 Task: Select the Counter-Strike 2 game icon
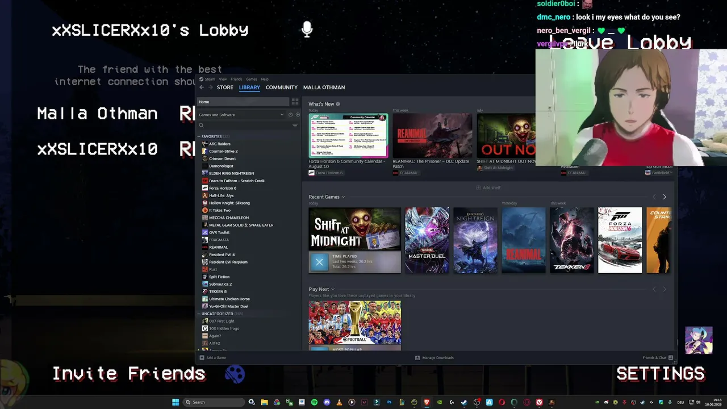pos(205,151)
